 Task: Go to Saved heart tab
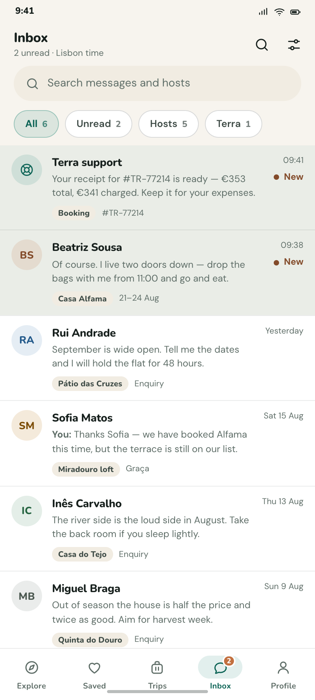click(94, 674)
